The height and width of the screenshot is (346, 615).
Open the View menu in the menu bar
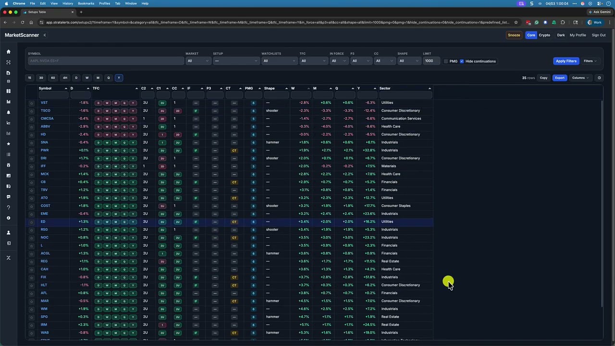(x=54, y=3)
